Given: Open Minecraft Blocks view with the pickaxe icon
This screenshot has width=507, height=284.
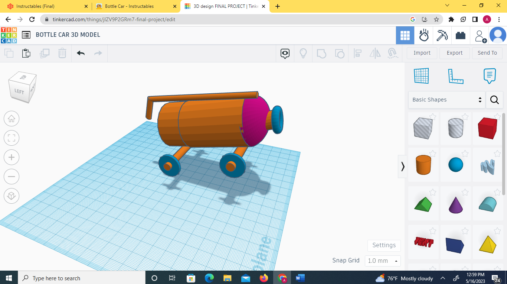Looking at the screenshot, I should (x=442, y=35).
